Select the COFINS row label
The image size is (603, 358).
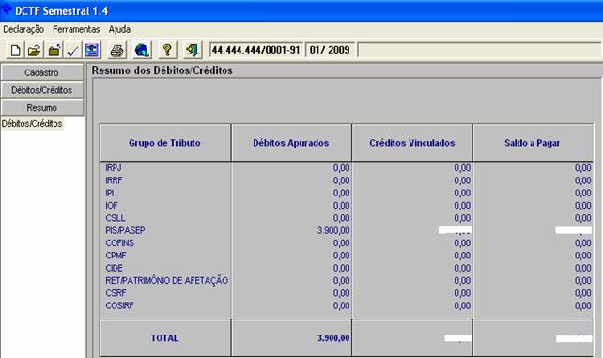pyautogui.click(x=120, y=243)
